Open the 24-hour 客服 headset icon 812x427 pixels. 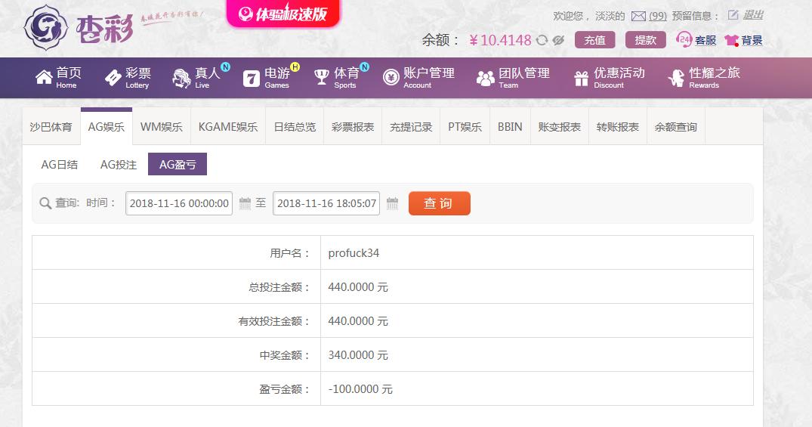[684, 39]
